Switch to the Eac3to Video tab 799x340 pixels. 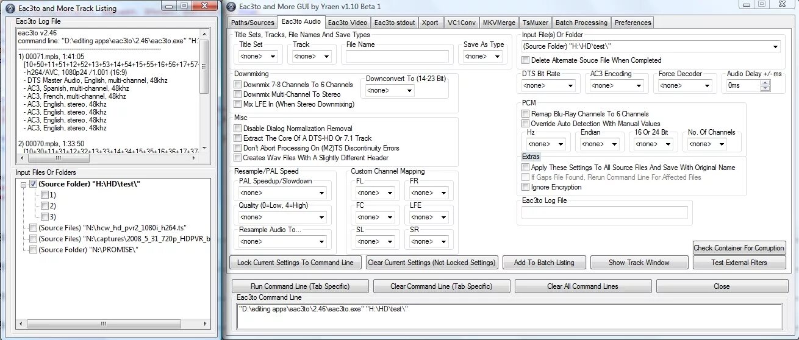coord(347,23)
